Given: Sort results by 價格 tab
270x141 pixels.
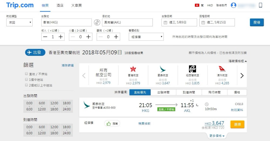Looking at the screenshot, I should pyautogui.click(x=237, y=92).
